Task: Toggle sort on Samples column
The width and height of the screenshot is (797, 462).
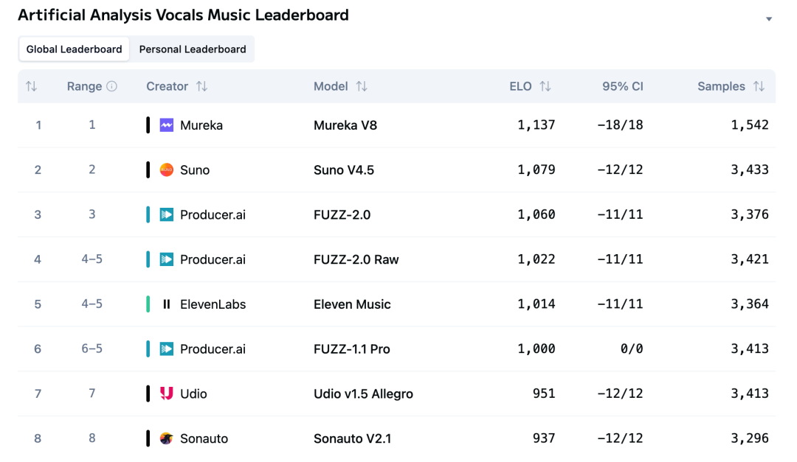Action: 759,86
